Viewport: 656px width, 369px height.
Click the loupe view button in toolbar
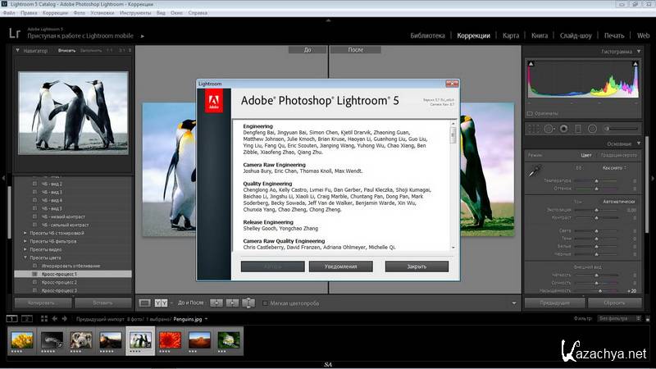coord(145,303)
